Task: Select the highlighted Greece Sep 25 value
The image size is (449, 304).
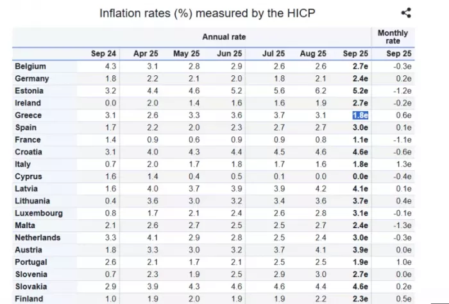Action: (358, 115)
